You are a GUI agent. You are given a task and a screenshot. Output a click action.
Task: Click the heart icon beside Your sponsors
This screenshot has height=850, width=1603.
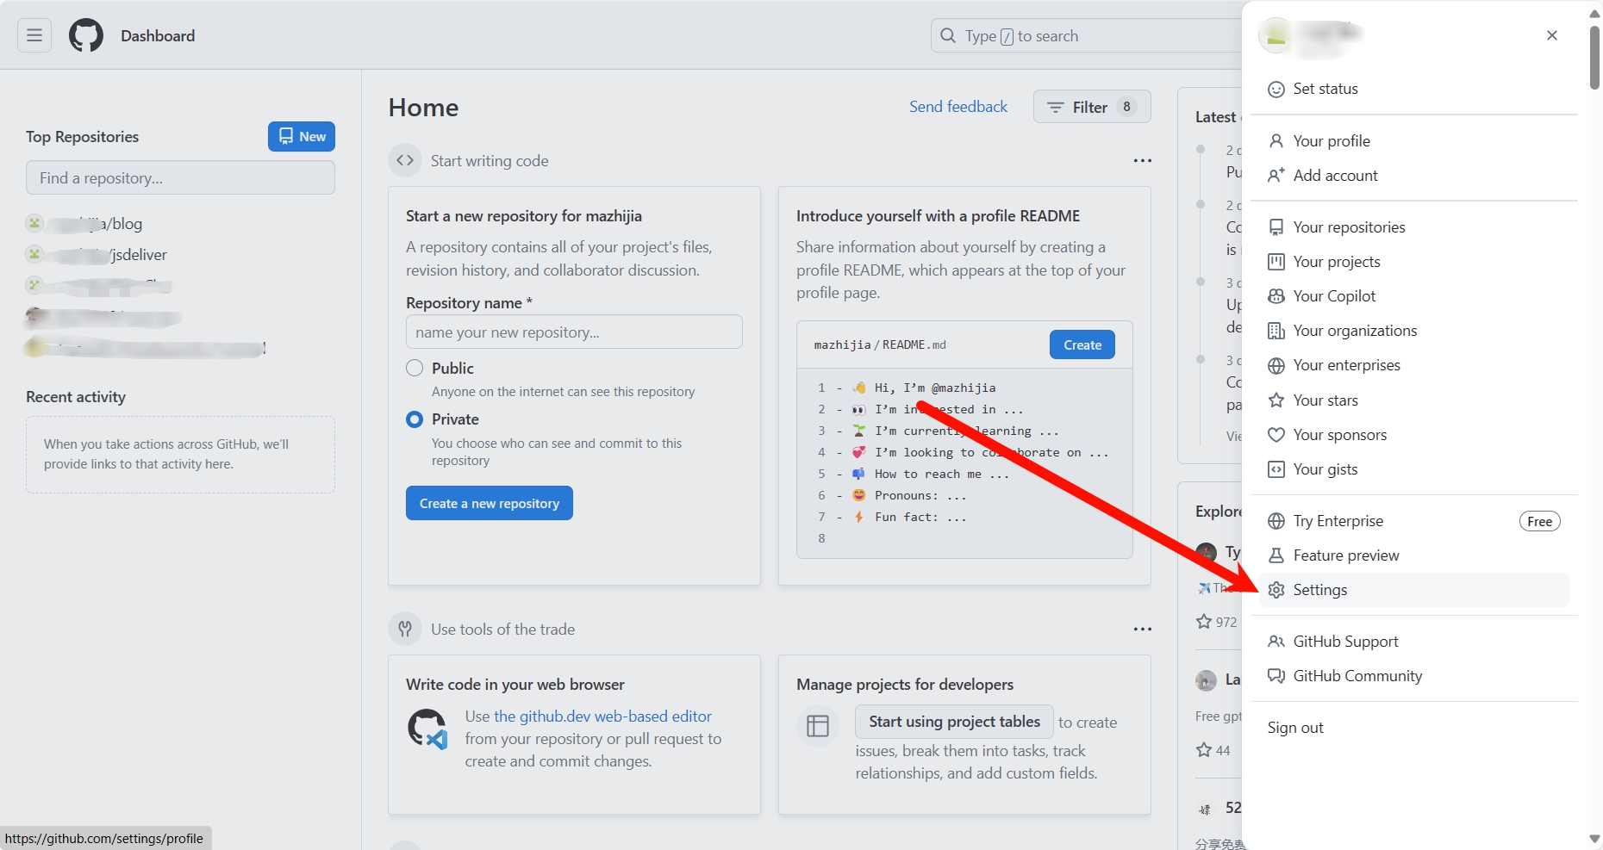pos(1276,435)
